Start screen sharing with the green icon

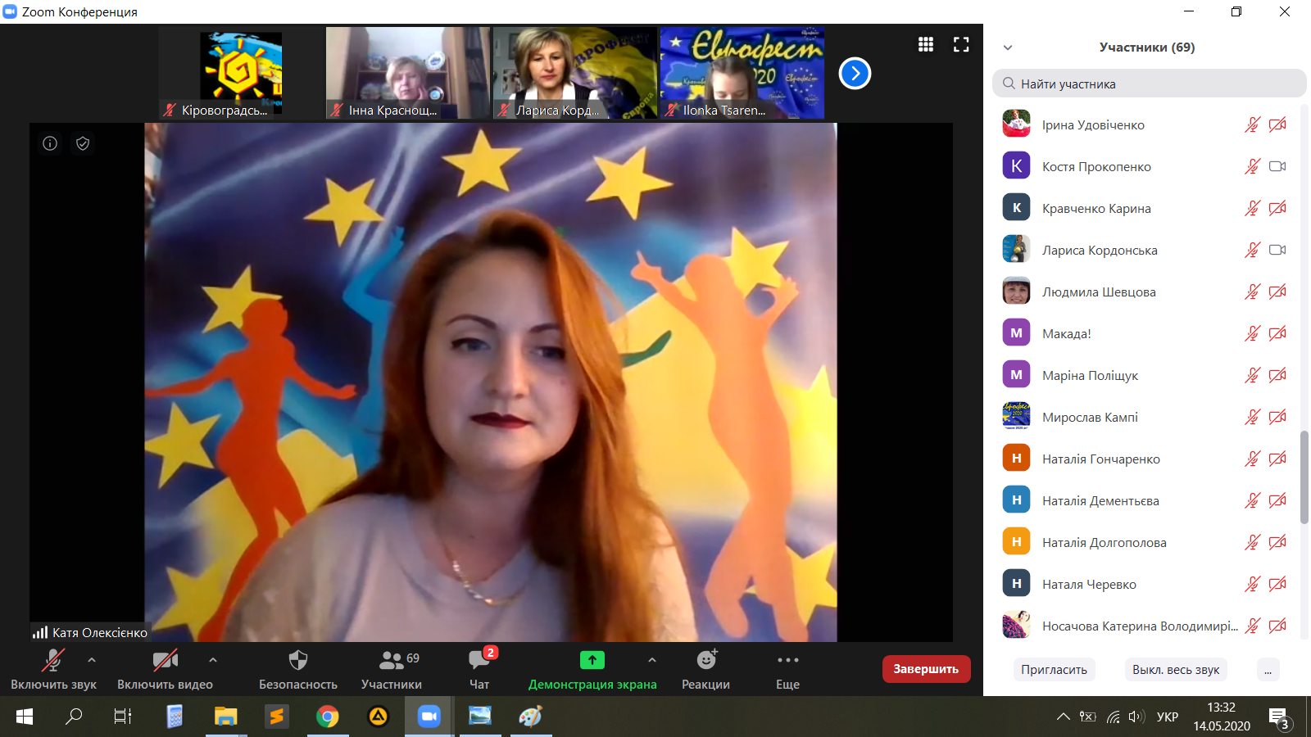pyautogui.click(x=592, y=669)
